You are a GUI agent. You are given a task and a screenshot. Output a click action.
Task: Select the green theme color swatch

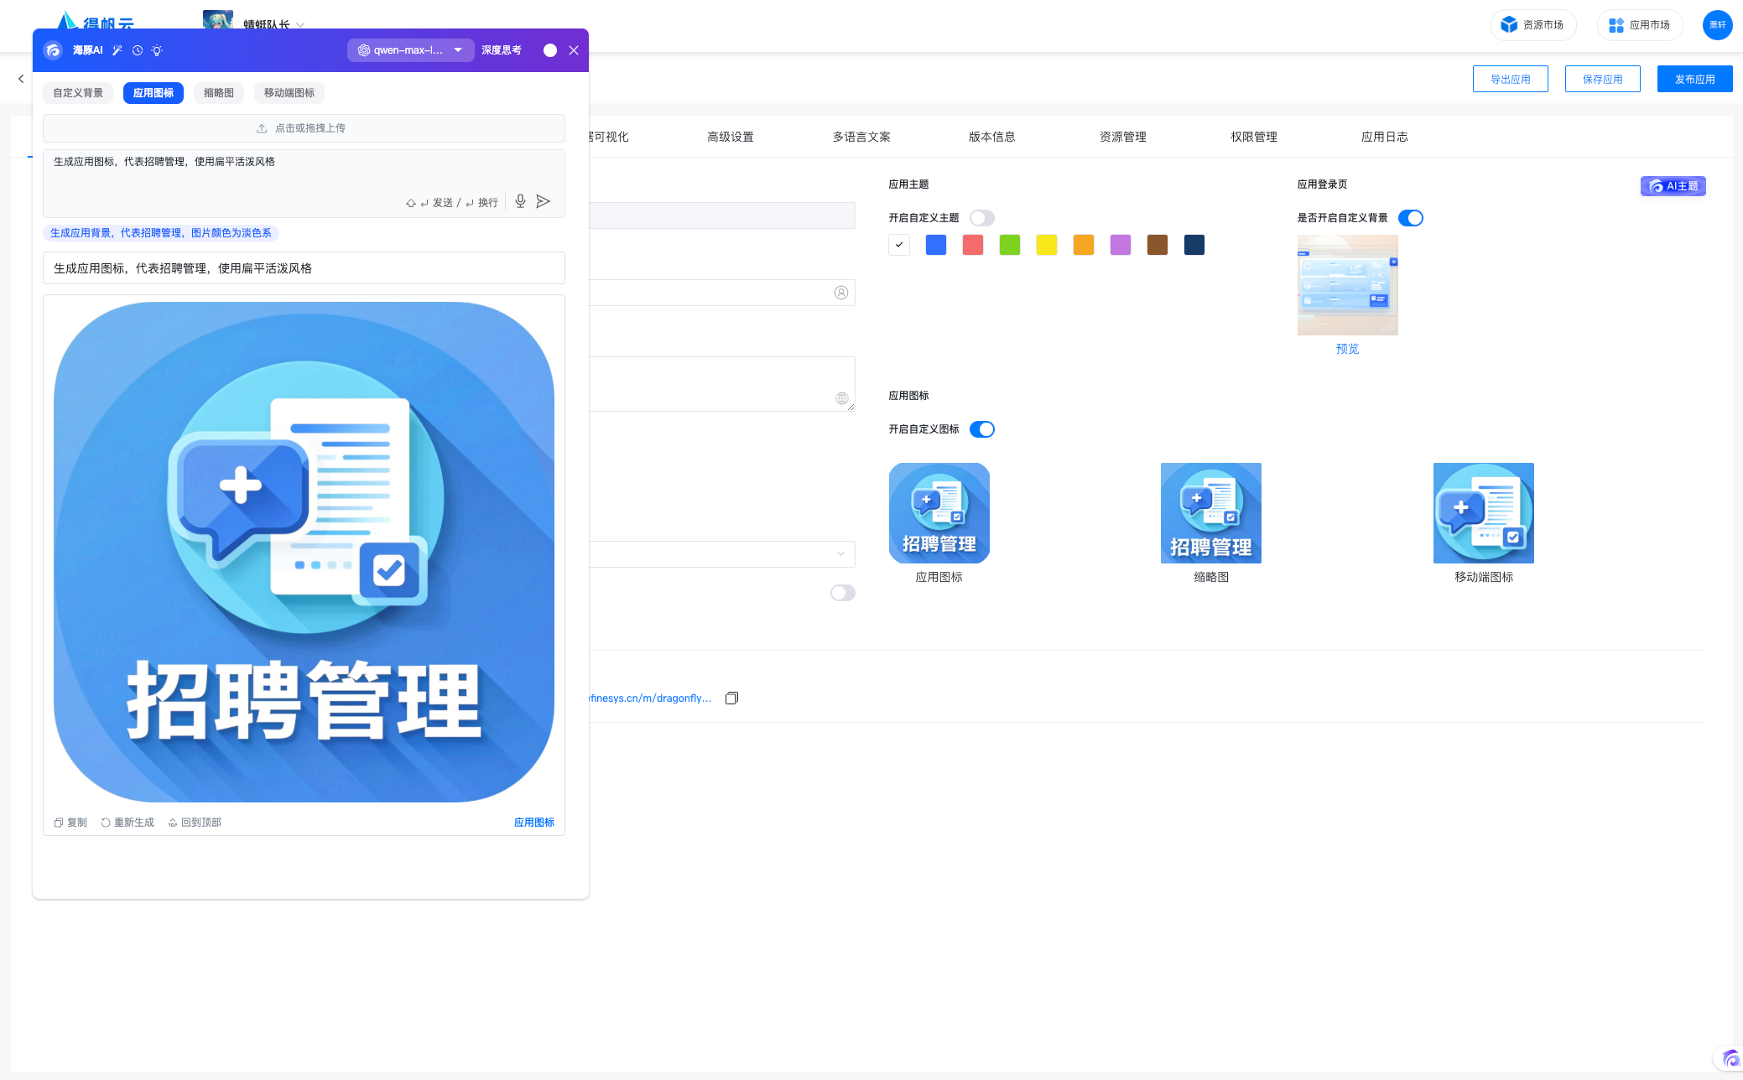tap(1010, 245)
